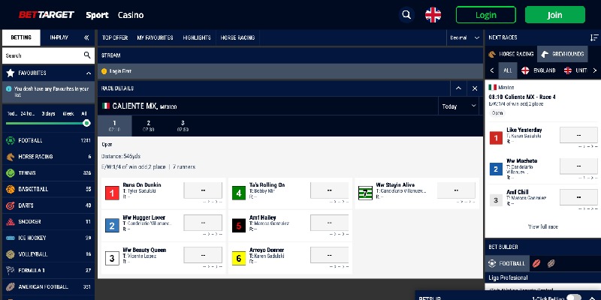
Task: Click odds button for Like Yesterday
Action: 578,135
